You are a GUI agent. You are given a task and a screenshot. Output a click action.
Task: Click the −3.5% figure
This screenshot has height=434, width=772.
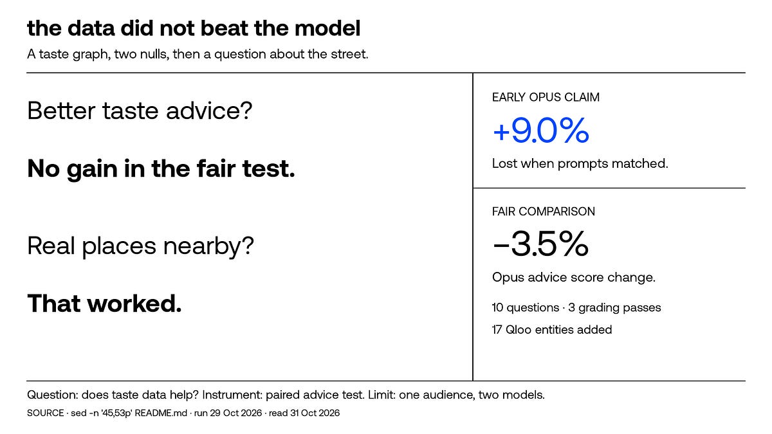point(540,244)
